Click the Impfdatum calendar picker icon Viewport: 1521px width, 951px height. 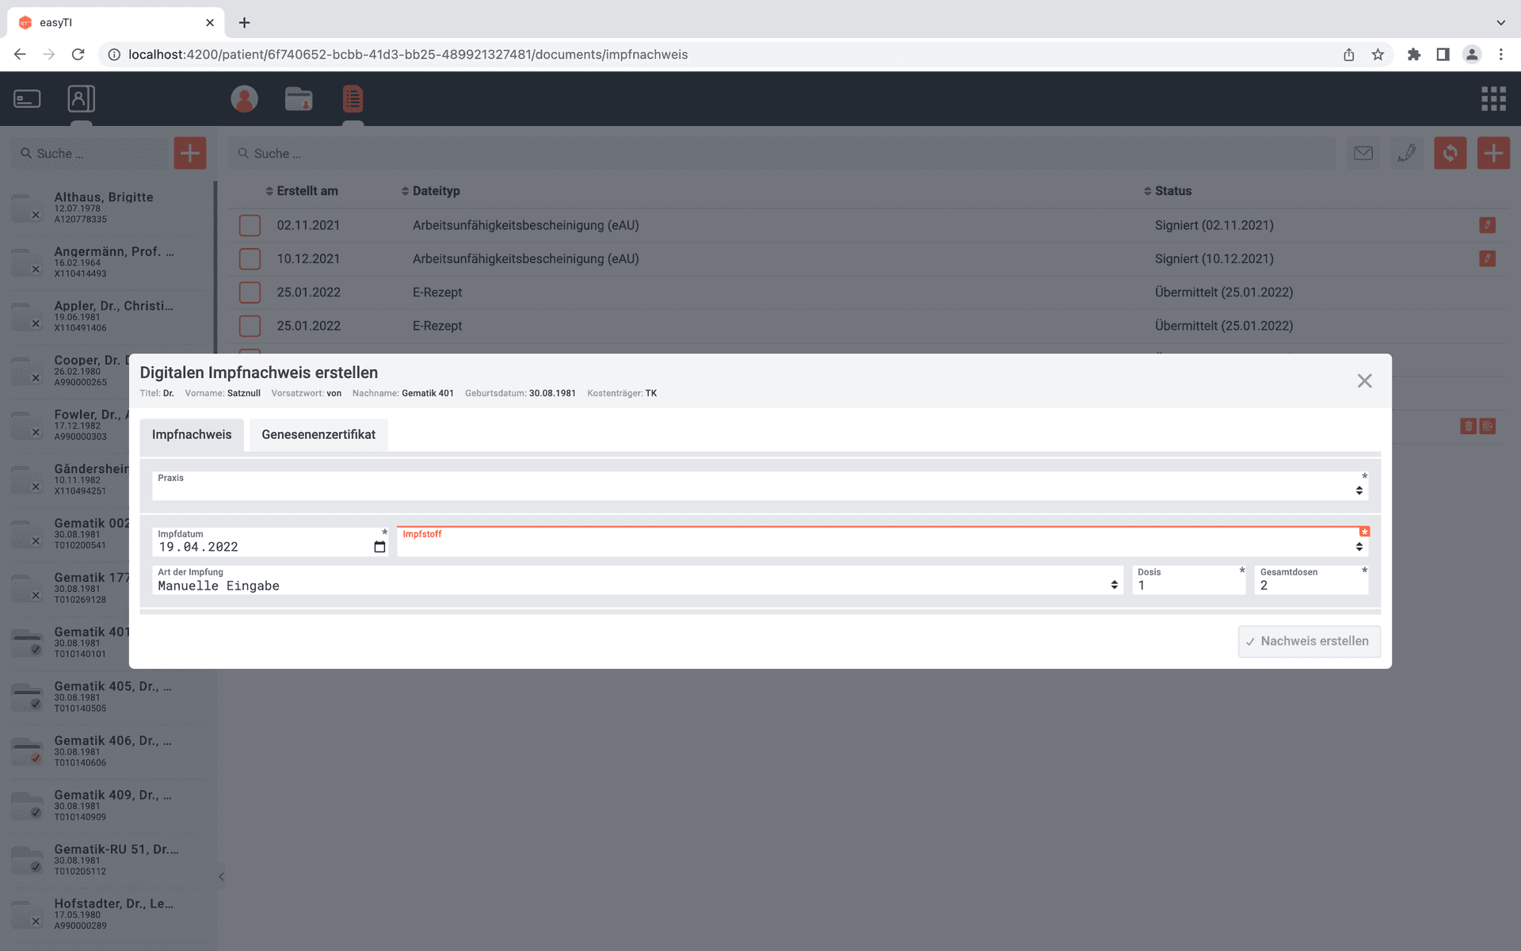click(379, 547)
